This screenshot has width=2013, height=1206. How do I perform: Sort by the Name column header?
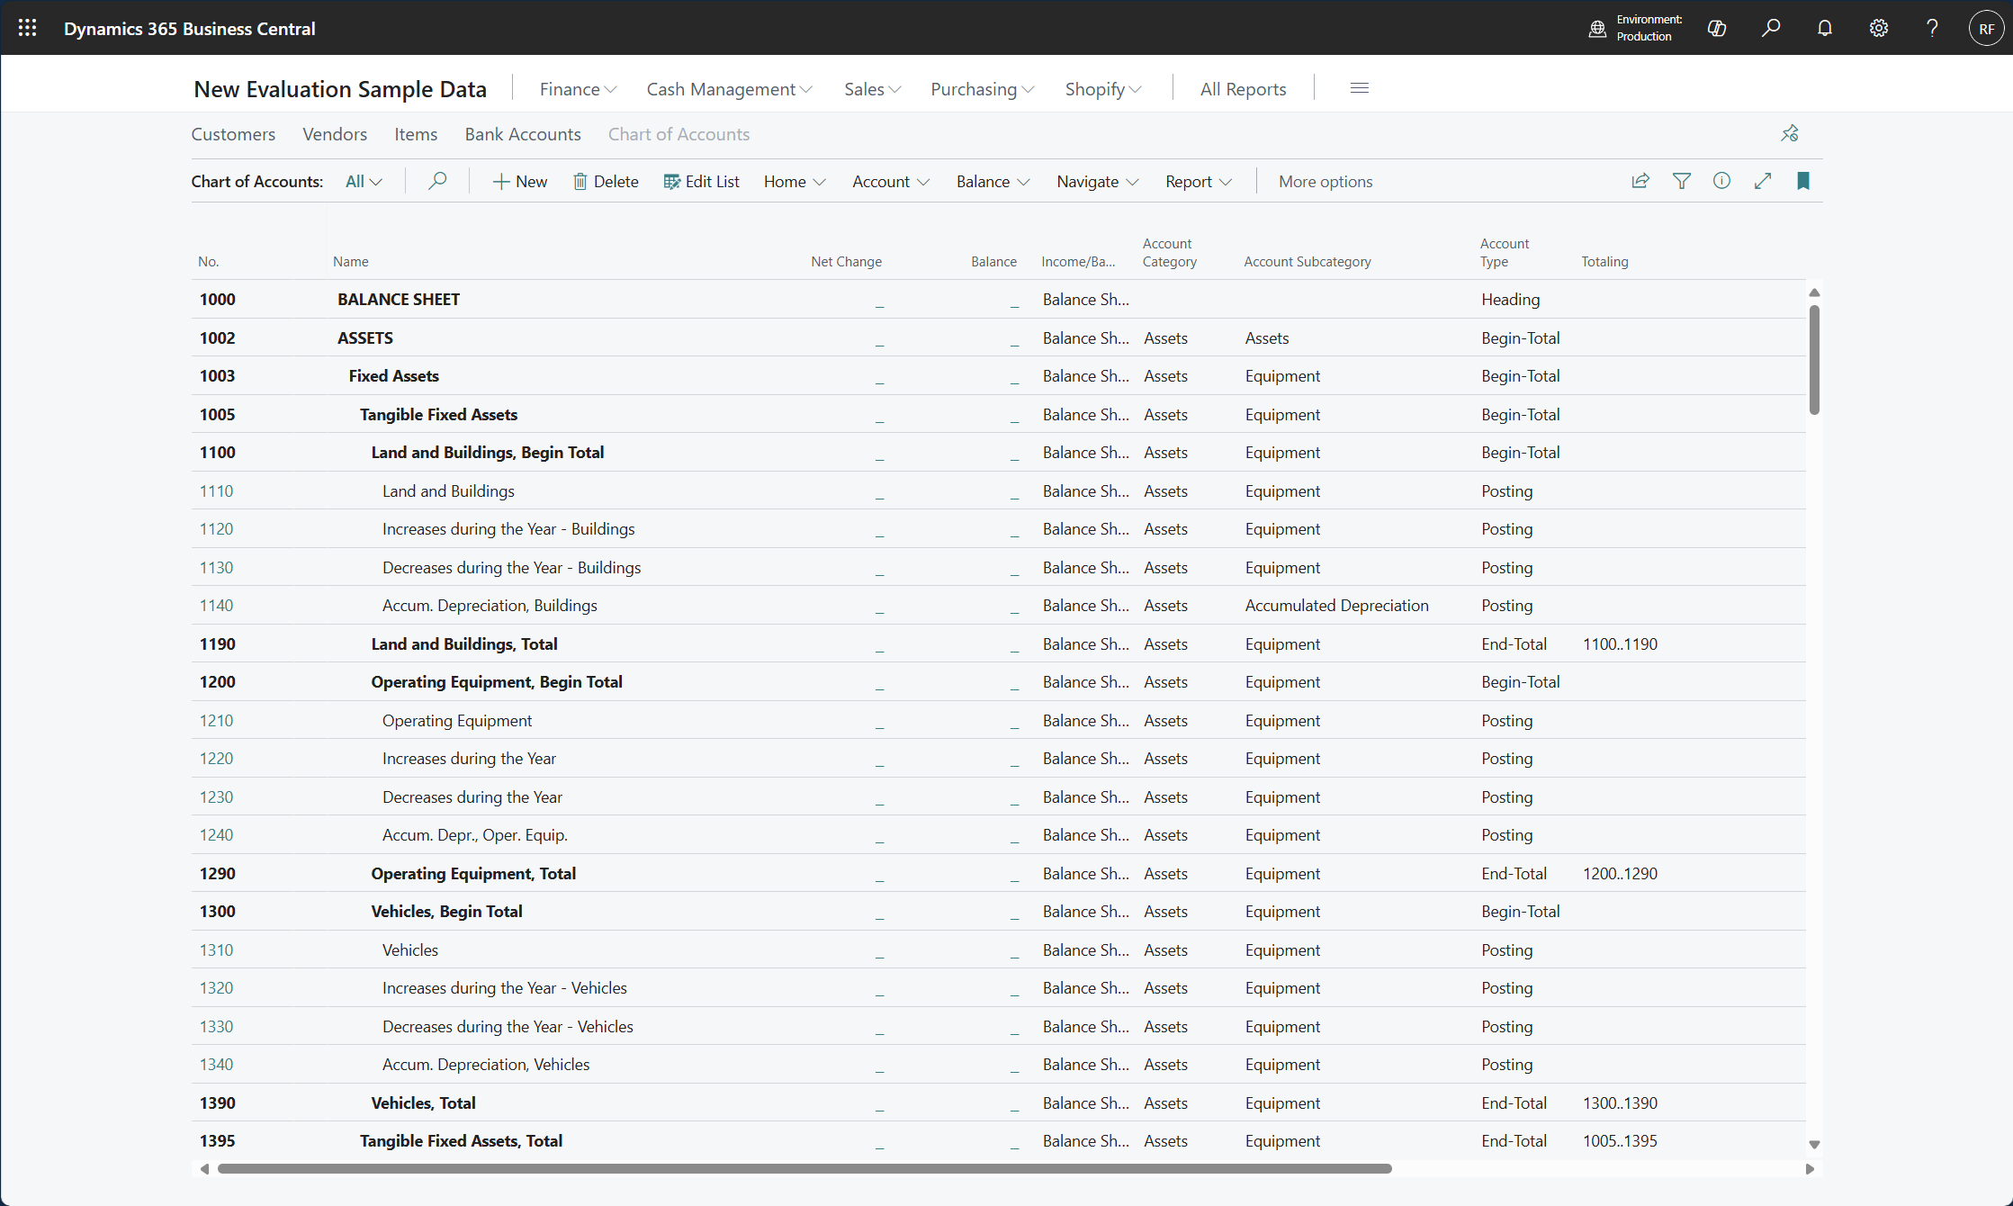351,262
